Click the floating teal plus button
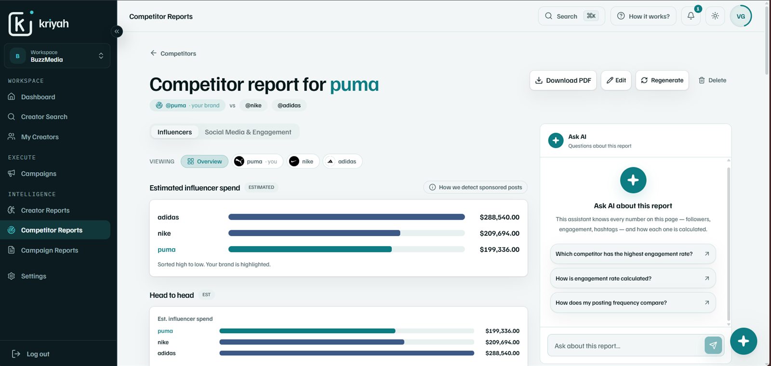Screen dimensions: 771x366 coord(743,341)
